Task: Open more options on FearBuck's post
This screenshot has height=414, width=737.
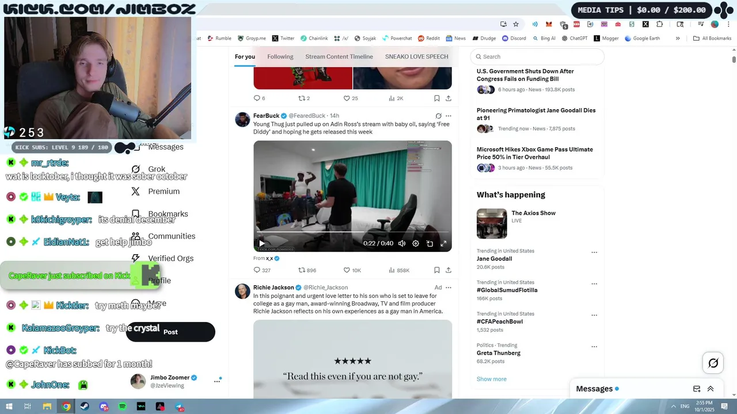Action: tap(449, 116)
